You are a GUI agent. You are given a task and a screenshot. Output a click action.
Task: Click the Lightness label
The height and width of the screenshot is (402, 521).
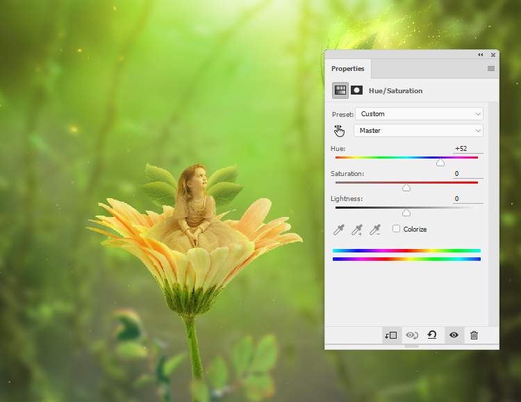[347, 199]
